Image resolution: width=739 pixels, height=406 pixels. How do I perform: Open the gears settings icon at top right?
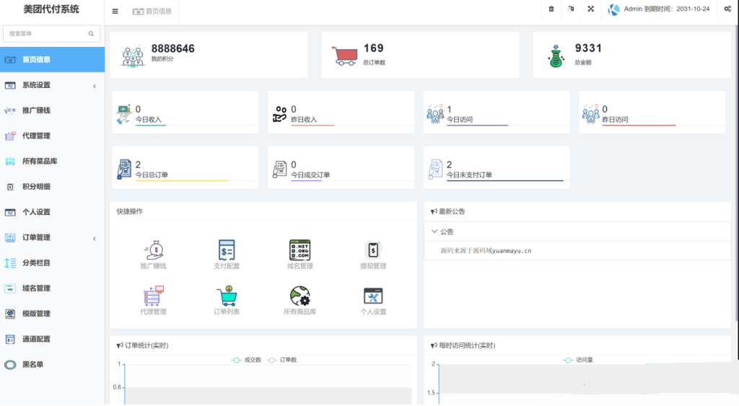click(x=727, y=9)
